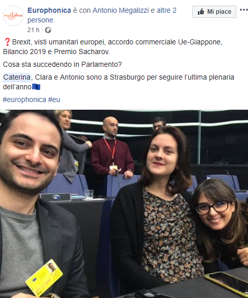The width and height of the screenshot is (248, 298).
Task: Like the page with Mi piace button
Action: [x=214, y=12]
